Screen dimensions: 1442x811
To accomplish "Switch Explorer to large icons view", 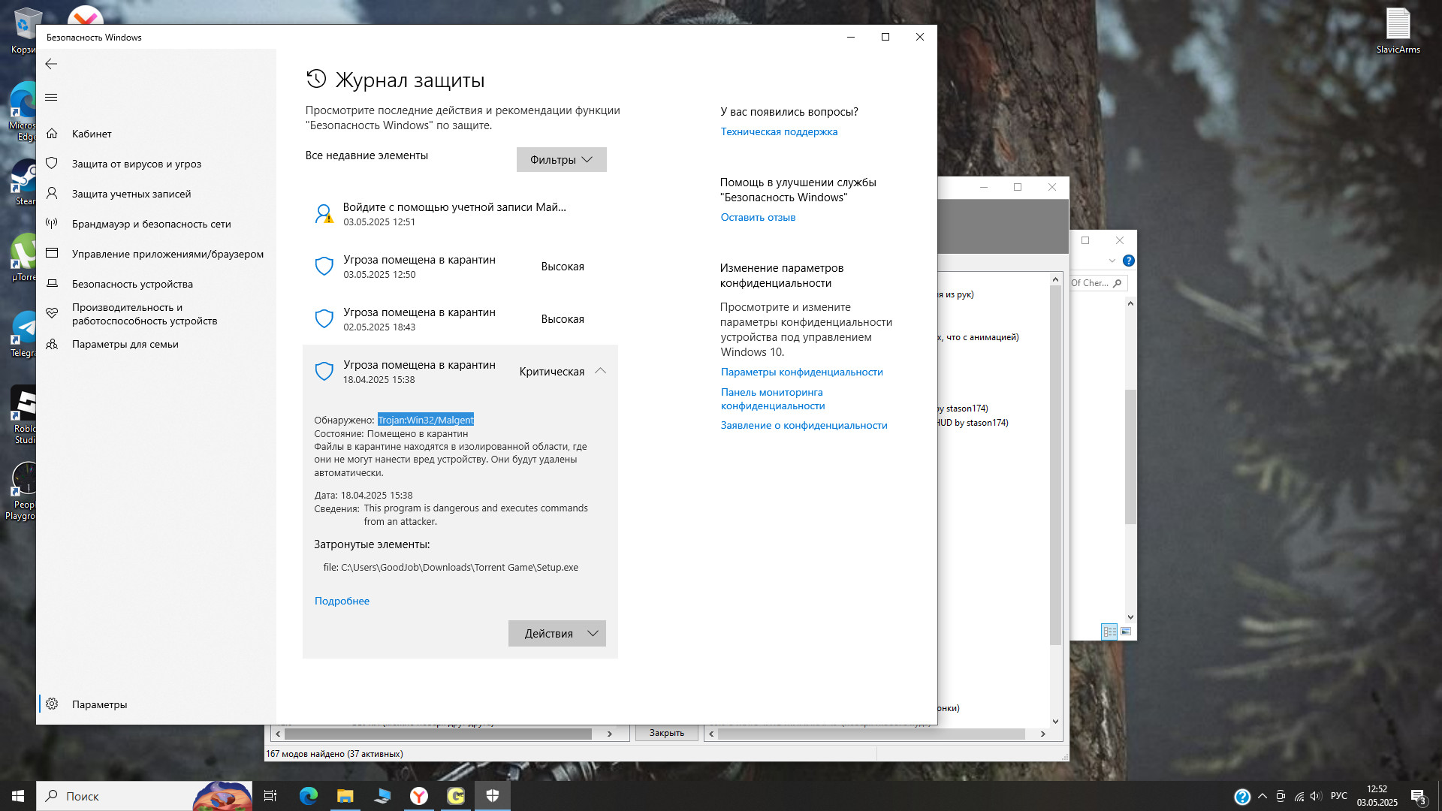I will (x=1126, y=632).
